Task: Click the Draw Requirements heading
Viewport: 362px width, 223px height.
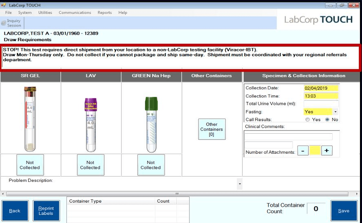Action: 28,40
